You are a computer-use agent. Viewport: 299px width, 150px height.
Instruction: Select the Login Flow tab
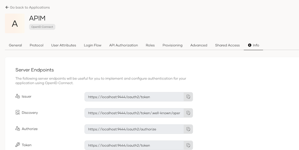[93, 45]
